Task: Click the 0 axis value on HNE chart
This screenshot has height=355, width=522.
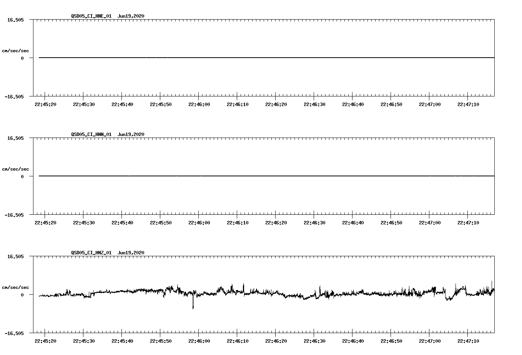Action: (22, 58)
